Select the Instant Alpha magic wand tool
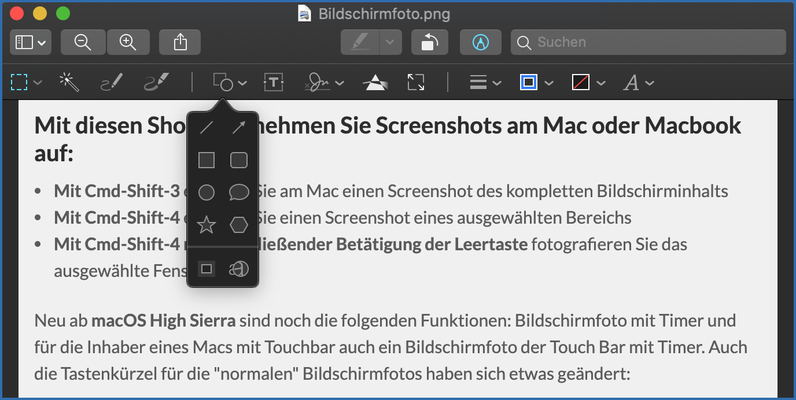 click(x=69, y=83)
